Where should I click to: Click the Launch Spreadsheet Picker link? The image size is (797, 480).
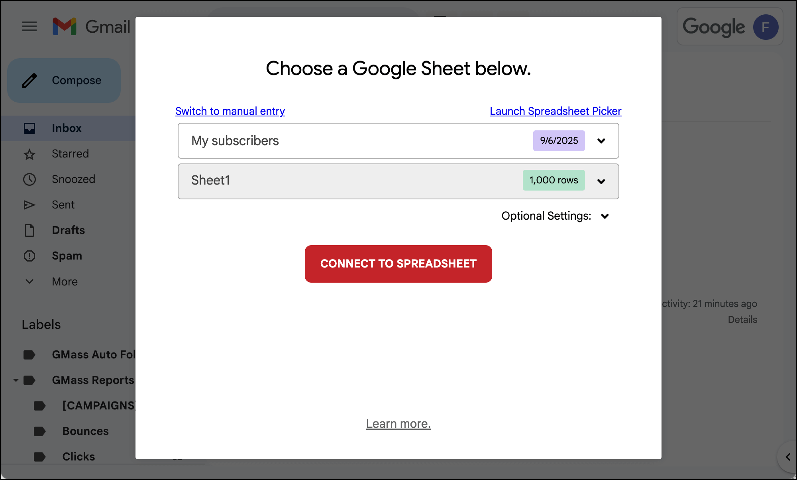[555, 111]
